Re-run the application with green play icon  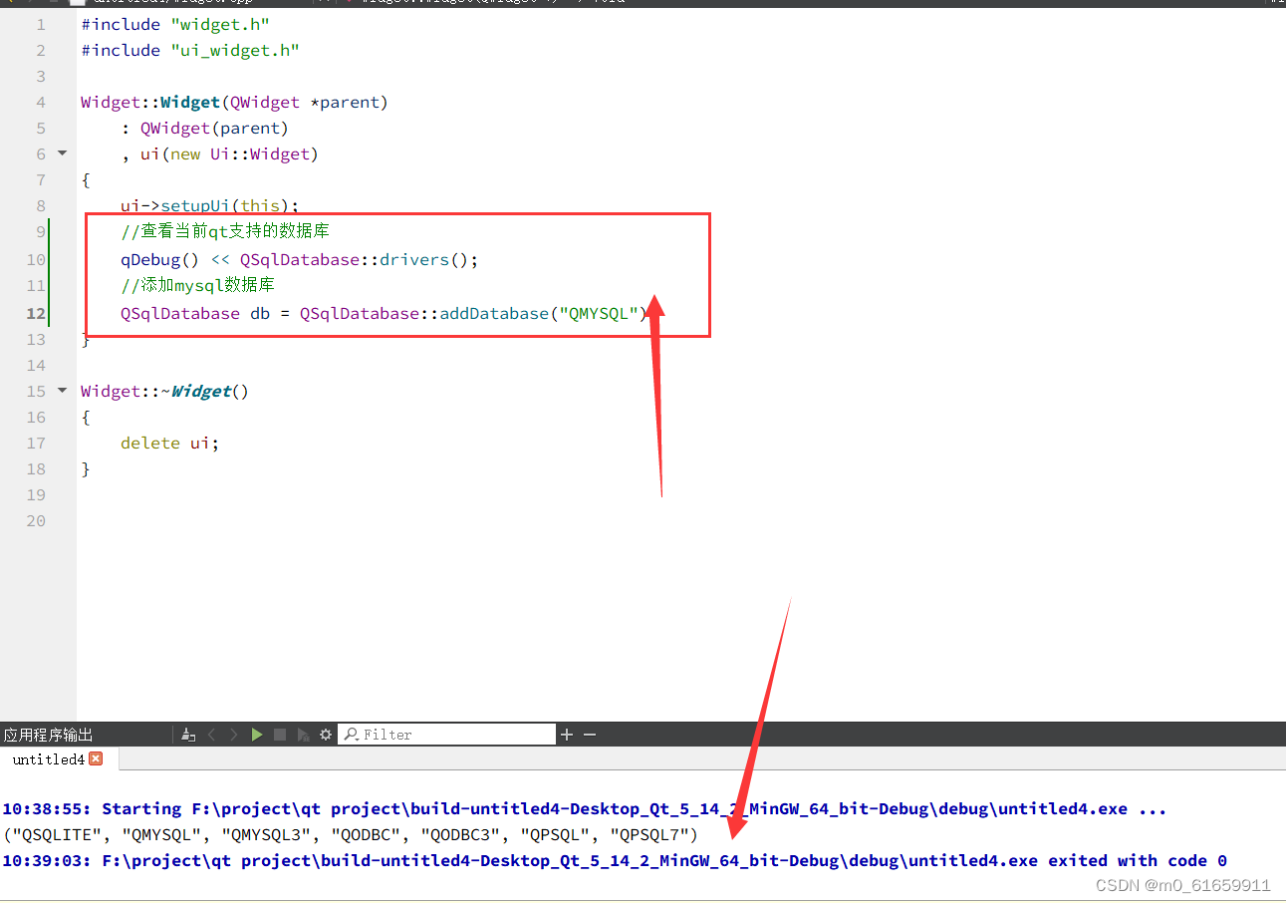tap(257, 735)
